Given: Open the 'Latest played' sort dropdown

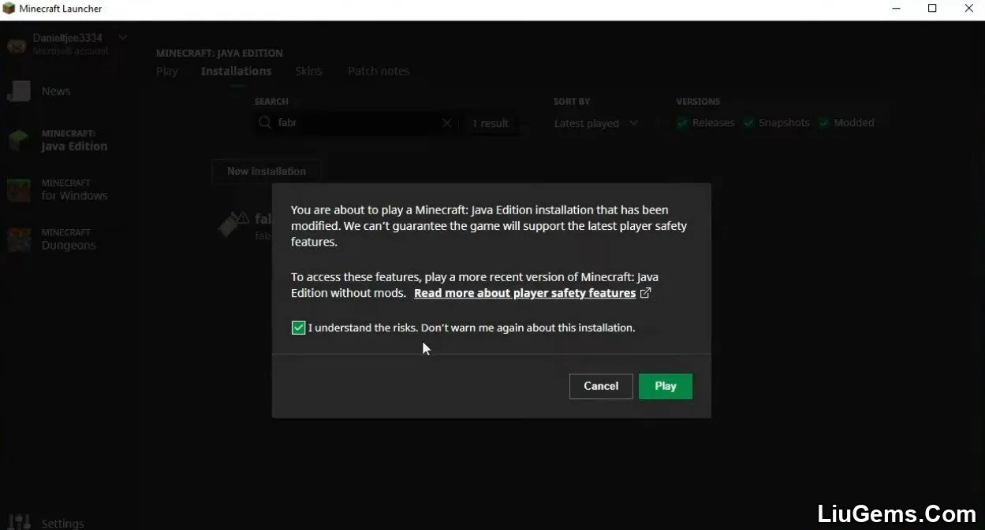Looking at the screenshot, I should pos(595,123).
